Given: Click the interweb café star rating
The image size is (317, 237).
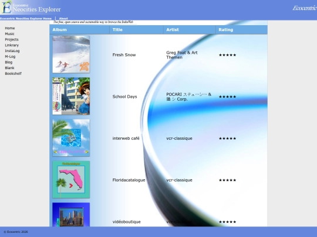Looking at the screenshot, I should click(227, 138).
